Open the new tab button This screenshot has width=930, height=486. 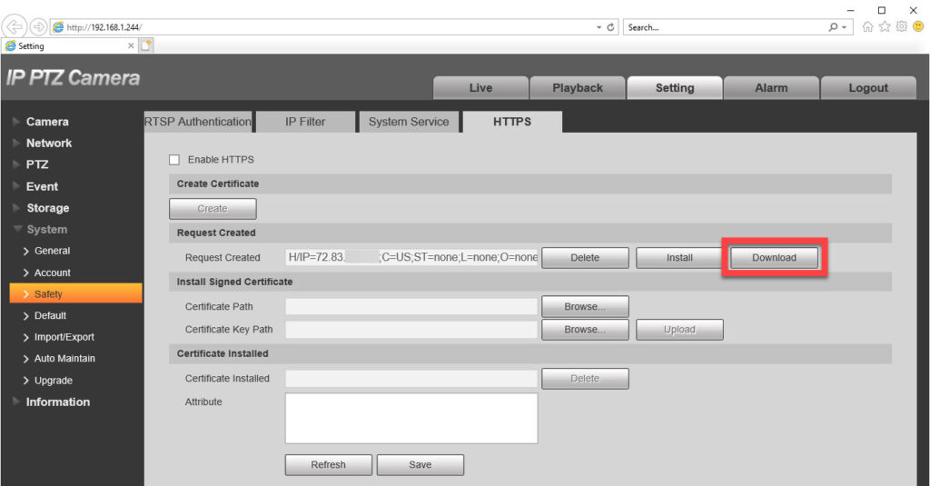click(146, 45)
